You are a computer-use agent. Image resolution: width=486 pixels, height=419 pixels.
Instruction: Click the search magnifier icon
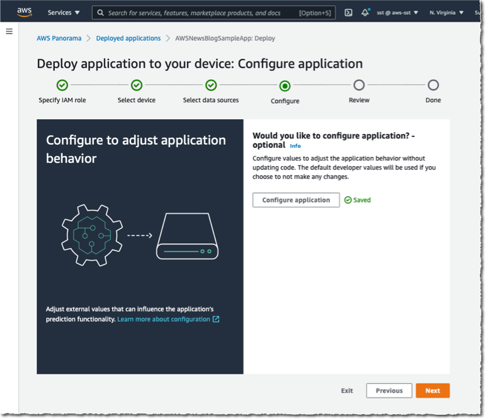(x=100, y=13)
